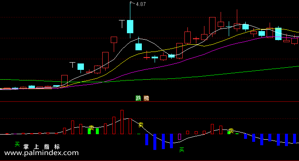The width and height of the screenshot is (299, 161).
Task: Click the leftmost blue indicator bar
Action: coord(147,139)
